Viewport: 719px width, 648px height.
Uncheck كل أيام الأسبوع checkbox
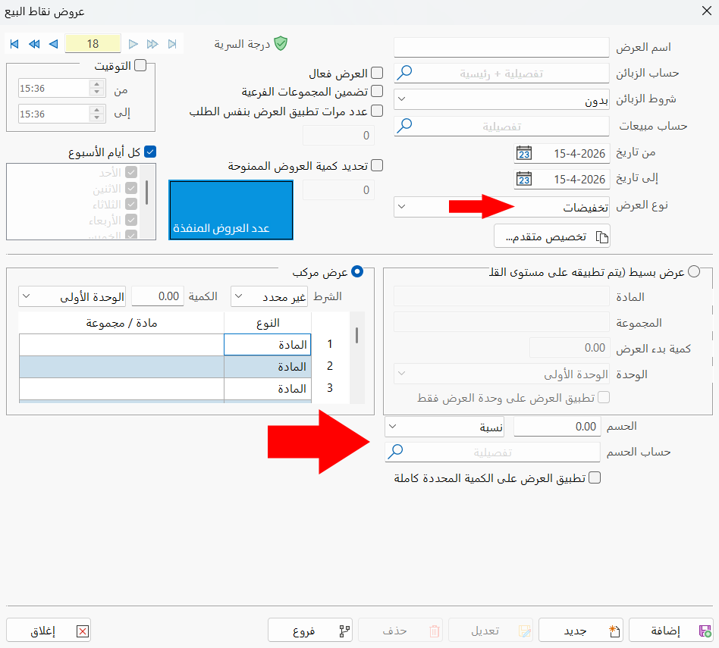(x=150, y=152)
